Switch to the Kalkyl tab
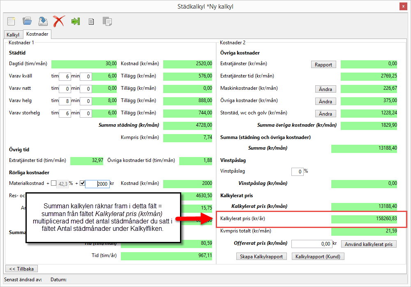This screenshot has width=411, height=287. coord(13,35)
